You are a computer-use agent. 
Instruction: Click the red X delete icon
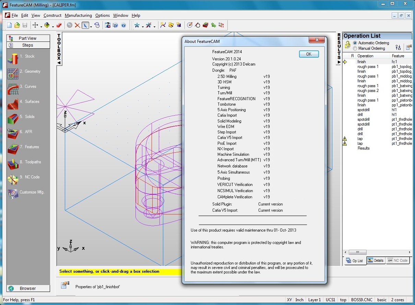[x=77, y=25]
